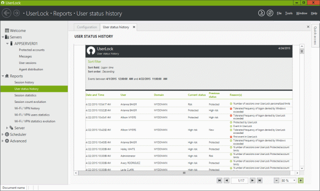Collapse the Servers tree node
The height and width of the screenshot is (191, 320).
tap(3, 37)
